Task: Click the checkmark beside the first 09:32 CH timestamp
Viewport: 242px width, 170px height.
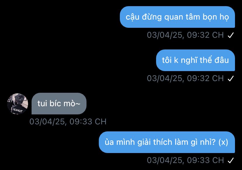Action: 231,35
